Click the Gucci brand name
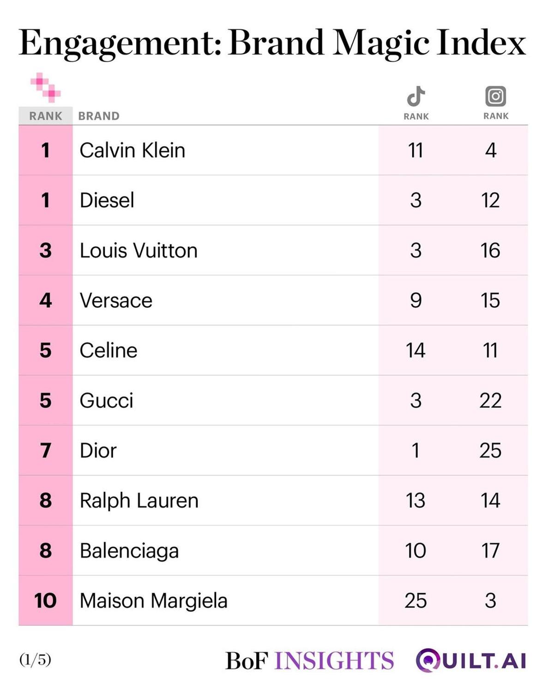 point(107,400)
